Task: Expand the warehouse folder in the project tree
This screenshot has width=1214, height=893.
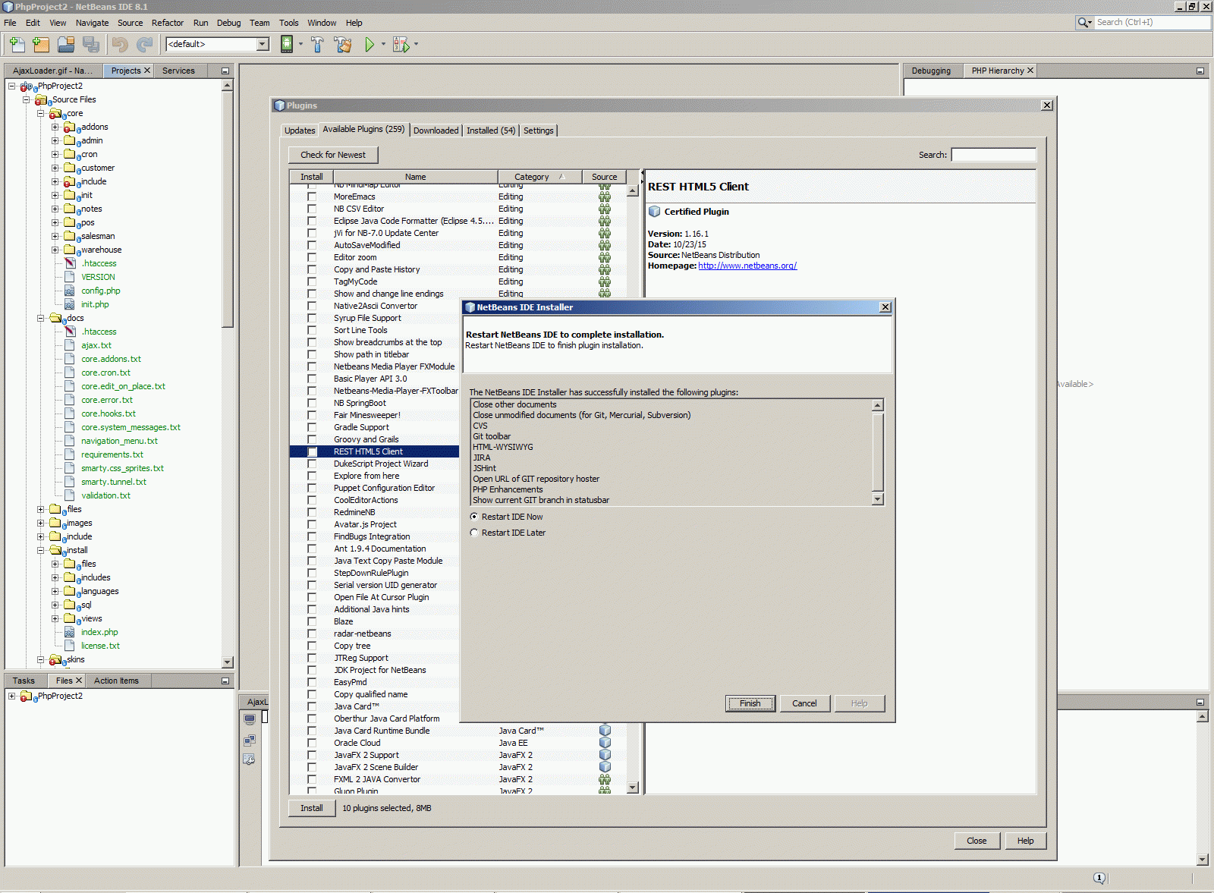Action: click(x=55, y=250)
